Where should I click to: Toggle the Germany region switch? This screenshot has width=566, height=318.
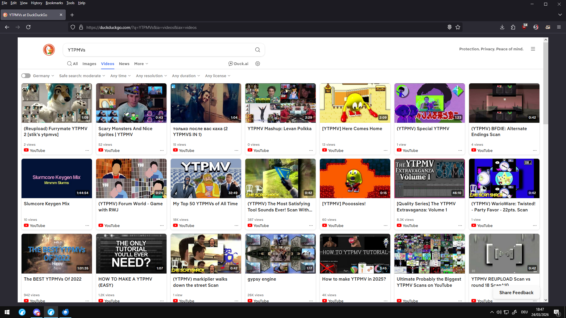pyautogui.click(x=26, y=76)
